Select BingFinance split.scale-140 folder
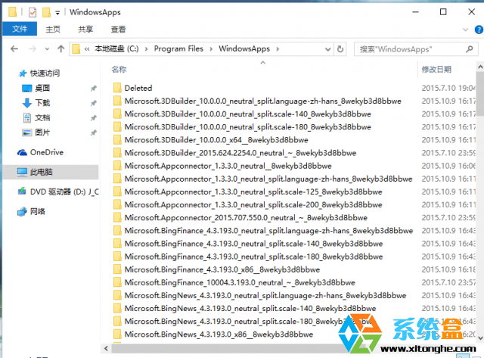 tap(253, 244)
